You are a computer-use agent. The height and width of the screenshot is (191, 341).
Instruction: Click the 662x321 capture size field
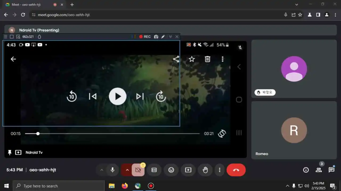click(x=28, y=37)
